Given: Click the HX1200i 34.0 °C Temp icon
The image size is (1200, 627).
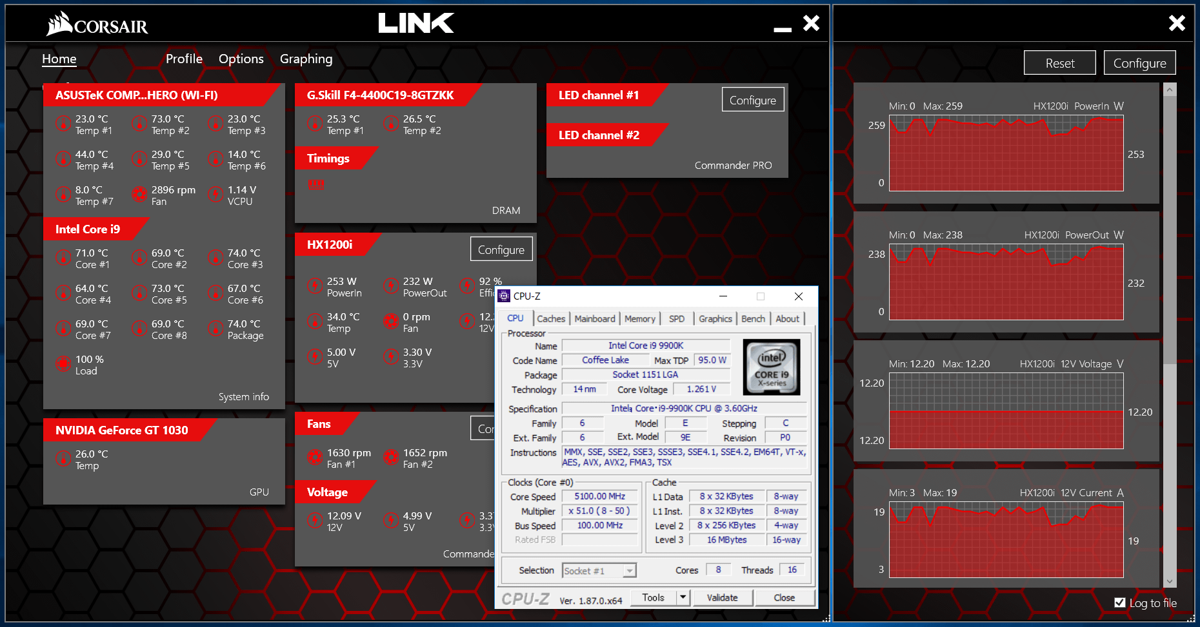Looking at the screenshot, I should pyautogui.click(x=314, y=322).
